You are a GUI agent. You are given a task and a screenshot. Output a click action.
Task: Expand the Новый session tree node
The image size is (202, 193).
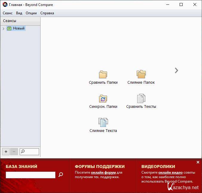pyautogui.click(x=3, y=29)
